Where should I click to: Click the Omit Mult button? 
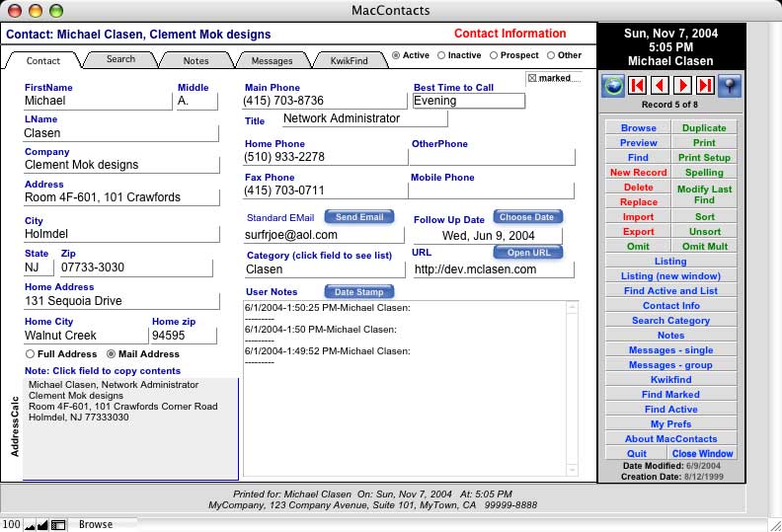point(704,247)
